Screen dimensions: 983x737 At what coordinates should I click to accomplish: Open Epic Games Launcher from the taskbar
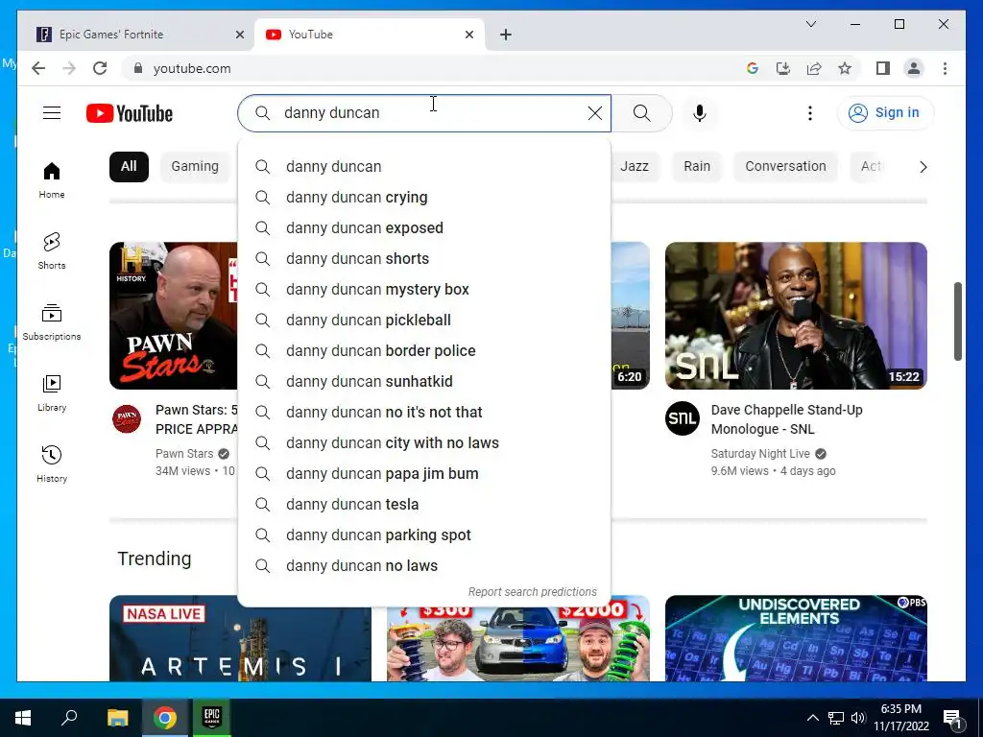[212, 718]
